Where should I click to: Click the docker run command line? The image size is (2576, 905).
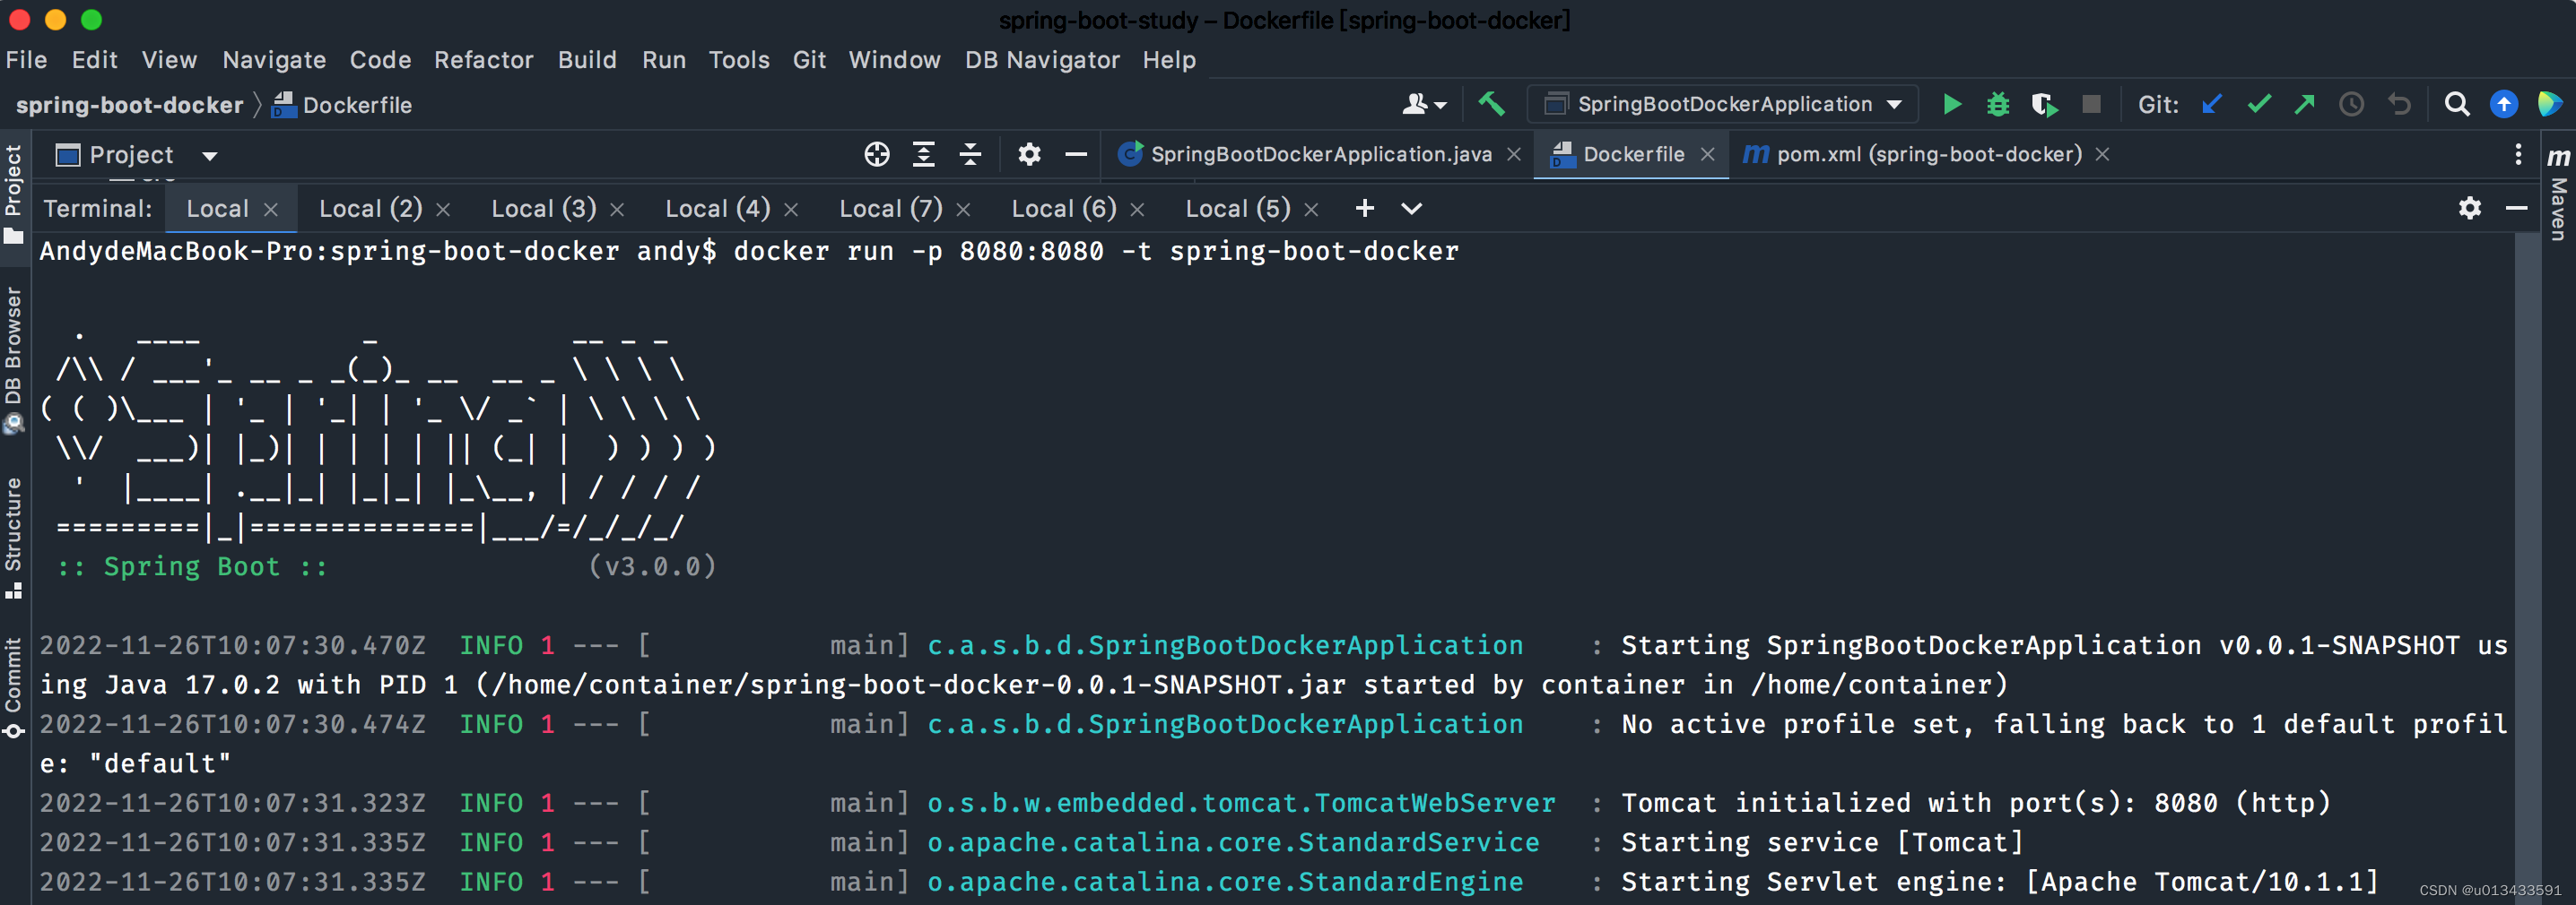click(x=749, y=251)
